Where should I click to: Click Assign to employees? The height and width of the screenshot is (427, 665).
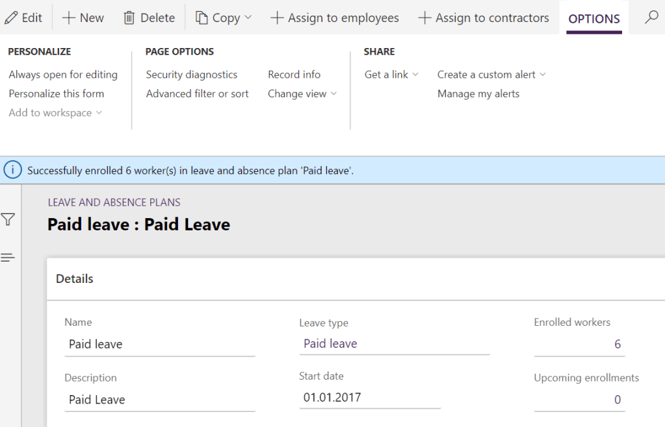(x=335, y=18)
